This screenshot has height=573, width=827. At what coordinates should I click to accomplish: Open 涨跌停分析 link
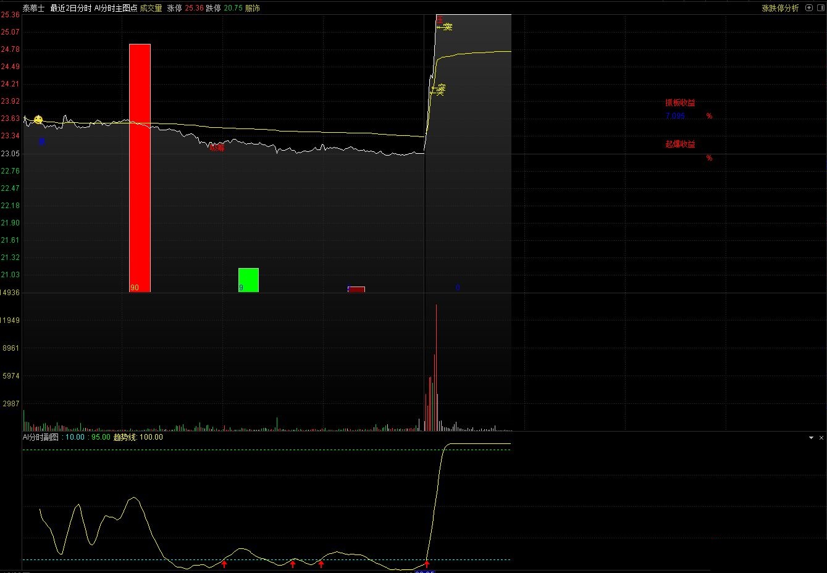[780, 8]
